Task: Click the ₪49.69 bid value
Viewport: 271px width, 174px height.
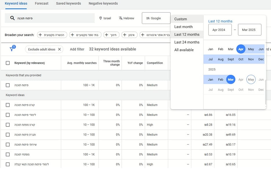Action: (230, 135)
